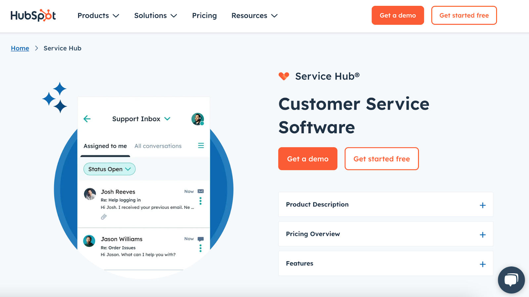The width and height of the screenshot is (529, 297).
Task: Click Josh Reeves' profile photo
Action: point(90,194)
